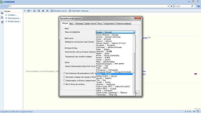Open the third sidebar panel icon
201x113 pixels.
click(2, 22)
